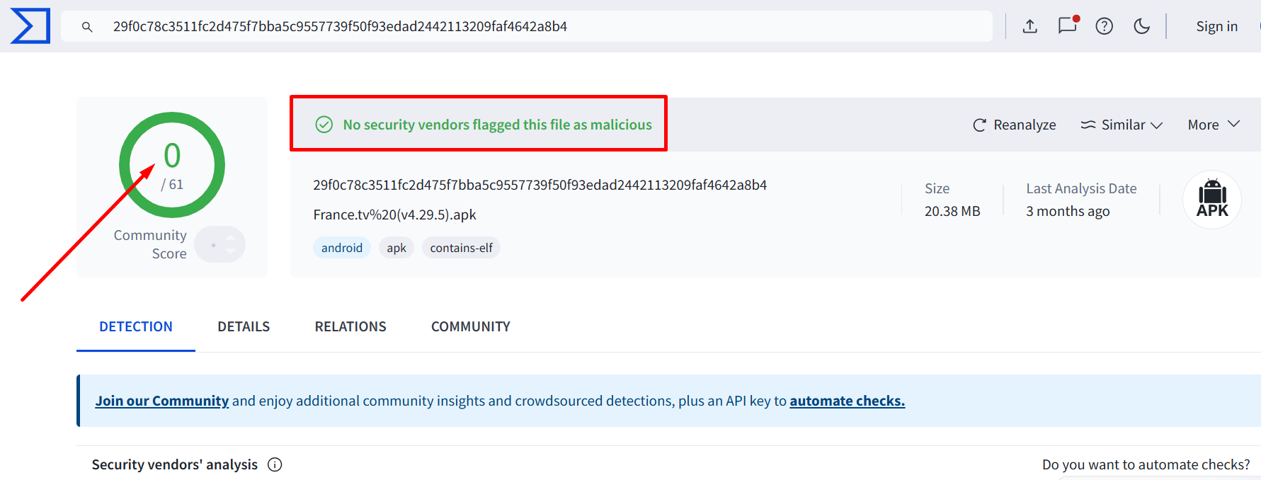Click the search magnifier icon
The image size is (1261, 480).
click(87, 27)
